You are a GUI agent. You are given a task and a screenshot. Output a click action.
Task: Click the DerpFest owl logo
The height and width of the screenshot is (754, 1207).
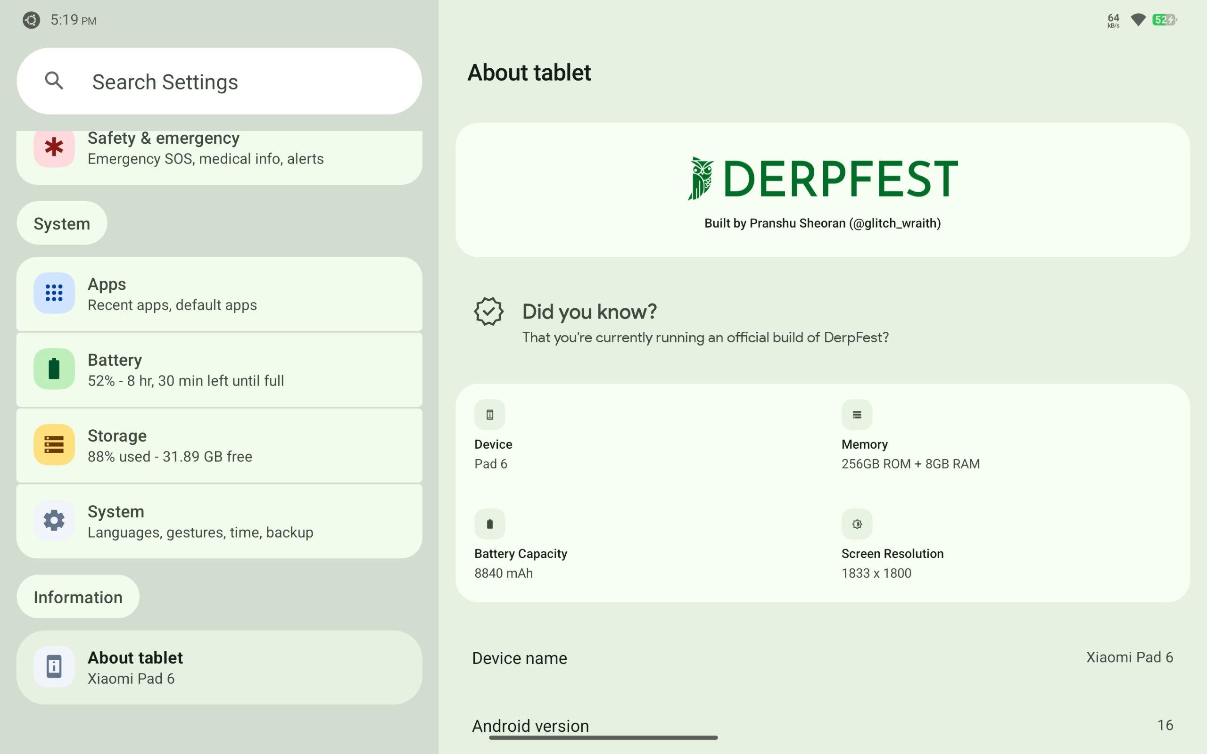point(700,179)
